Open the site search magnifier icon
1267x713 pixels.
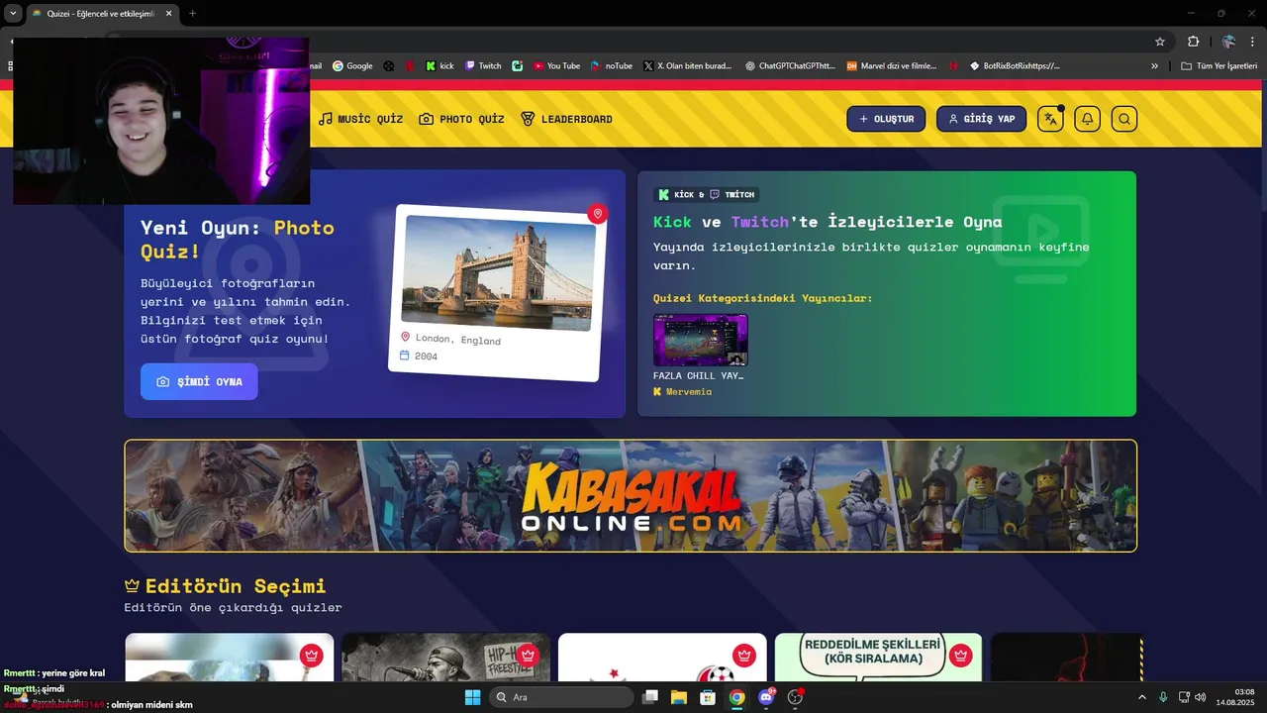click(1123, 119)
